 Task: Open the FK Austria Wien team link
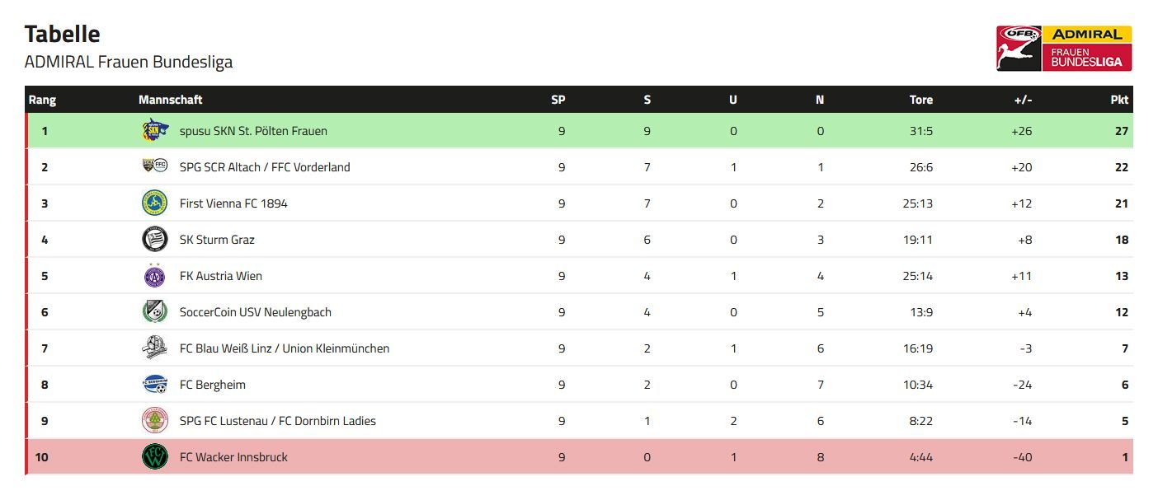pos(221,276)
